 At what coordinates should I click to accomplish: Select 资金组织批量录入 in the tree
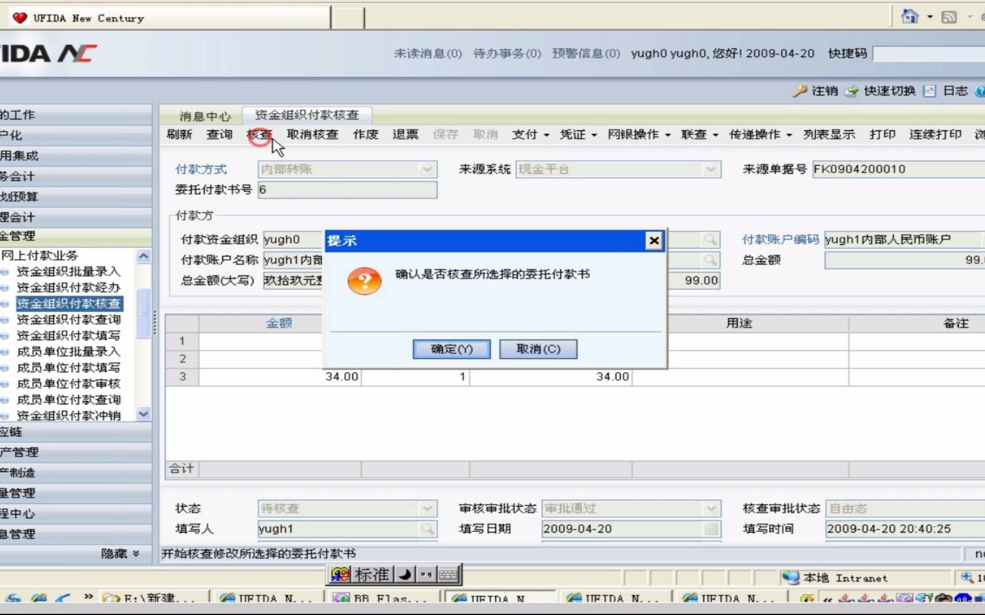tap(68, 272)
